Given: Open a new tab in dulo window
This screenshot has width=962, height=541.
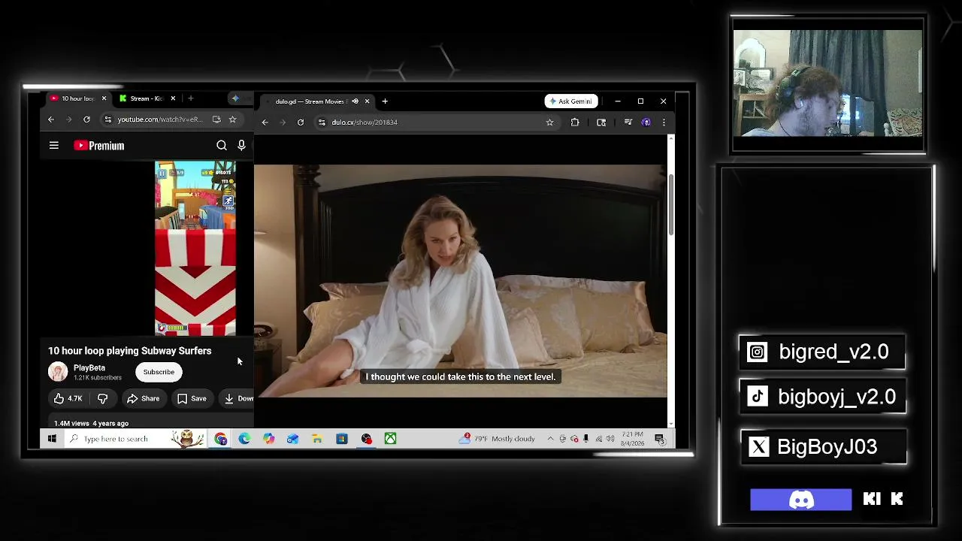Looking at the screenshot, I should point(385,101).
